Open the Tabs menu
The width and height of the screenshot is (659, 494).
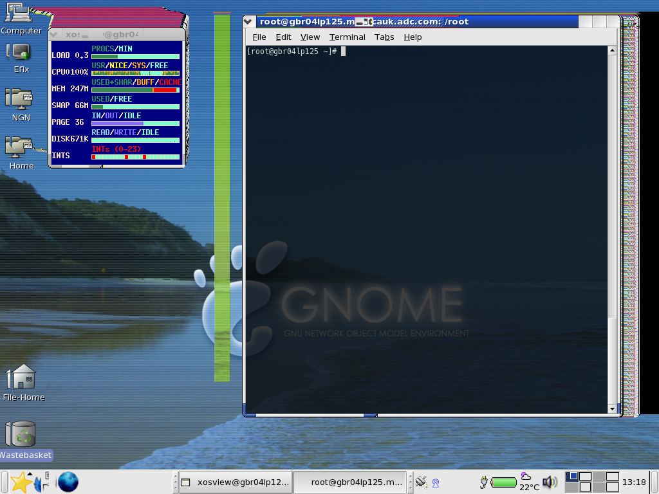coord(384,37)
